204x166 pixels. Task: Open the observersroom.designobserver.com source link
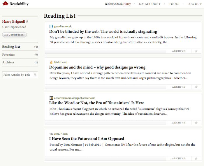(x=75, y=98)
